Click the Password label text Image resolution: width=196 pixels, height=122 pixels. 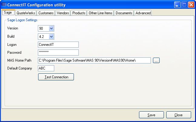tap(14, 53)
